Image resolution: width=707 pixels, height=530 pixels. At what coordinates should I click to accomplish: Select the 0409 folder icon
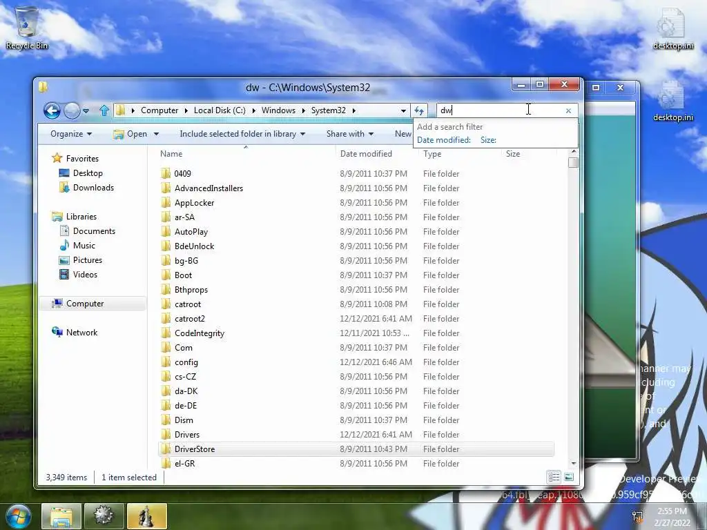click(x=166, y=173)
